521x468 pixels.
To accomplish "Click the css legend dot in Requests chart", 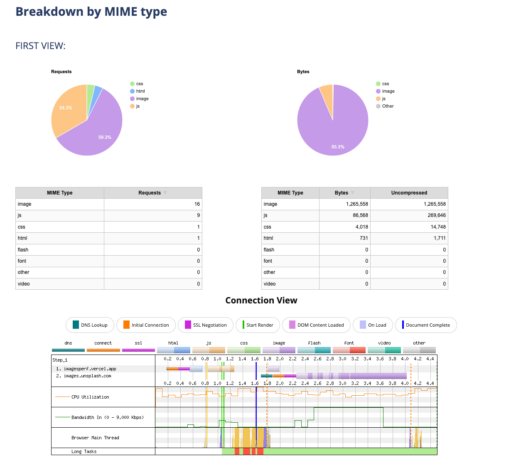I will [x=132, y=84].
